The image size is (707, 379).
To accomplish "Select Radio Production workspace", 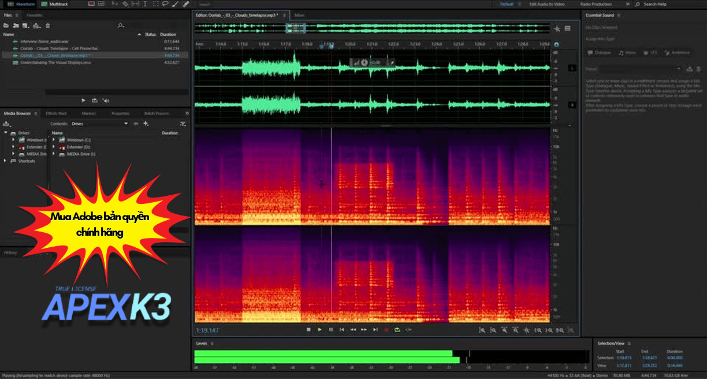I will 596,4.
